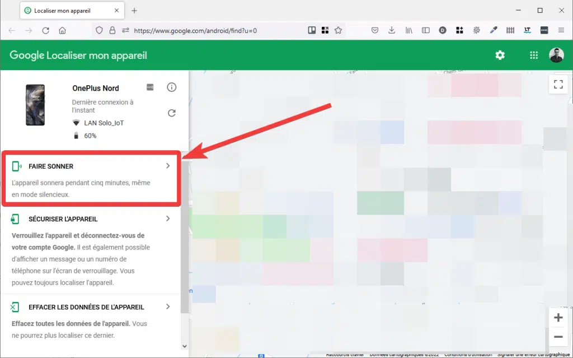Expand EFFACER LES DONNÉES DE L'APPAREIL chevron
Screen dimensions: 573x358
coord(168,307)
